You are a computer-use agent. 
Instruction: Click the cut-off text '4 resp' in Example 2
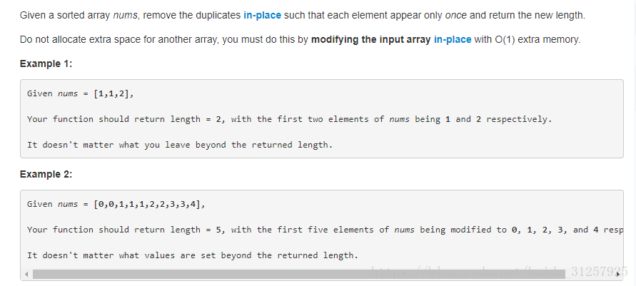click(x=608, y=230)
